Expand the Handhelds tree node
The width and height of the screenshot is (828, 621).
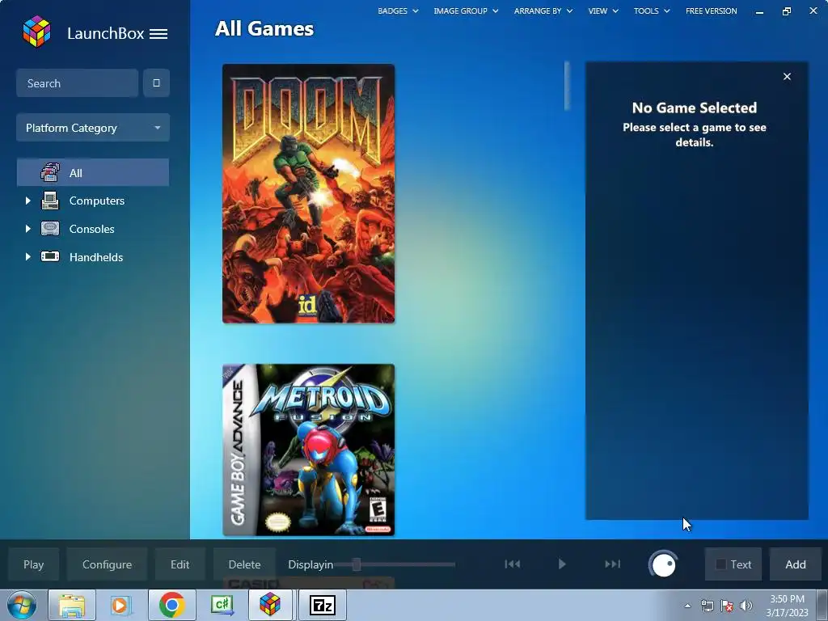(28, 256)
